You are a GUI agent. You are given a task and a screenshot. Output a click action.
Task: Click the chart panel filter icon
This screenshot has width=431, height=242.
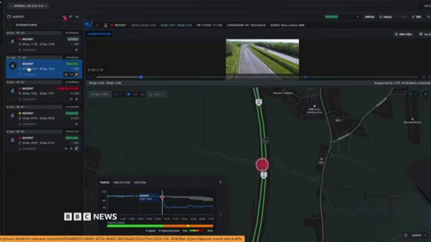(220, 182)
